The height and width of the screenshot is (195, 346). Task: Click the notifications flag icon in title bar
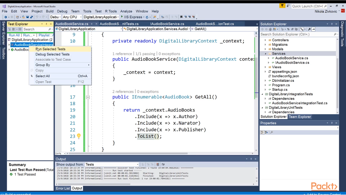click(282, 6)
